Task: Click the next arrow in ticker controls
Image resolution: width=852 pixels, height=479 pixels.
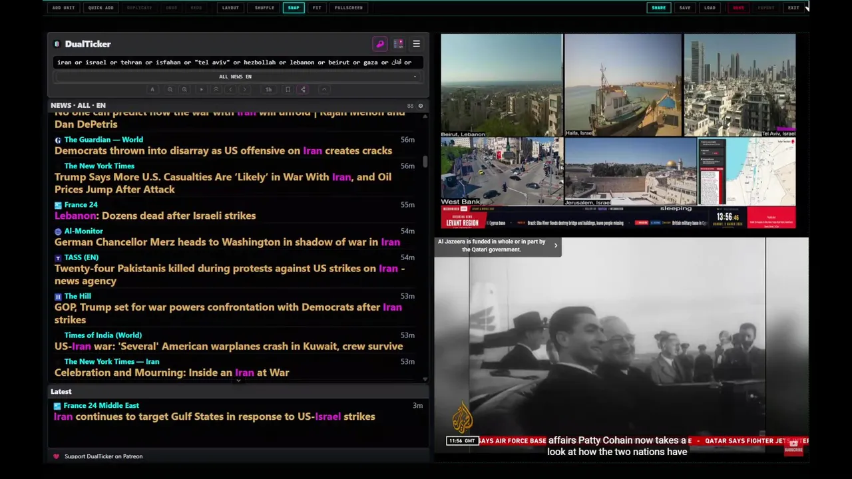Action: 245,89
